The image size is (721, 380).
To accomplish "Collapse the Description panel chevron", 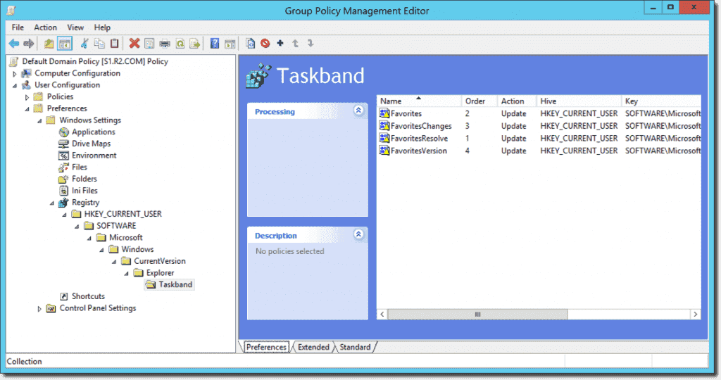I will click(x=358, y=234).
